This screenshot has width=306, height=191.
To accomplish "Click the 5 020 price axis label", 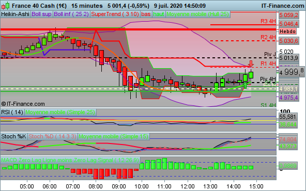I will tap(286, 52).
